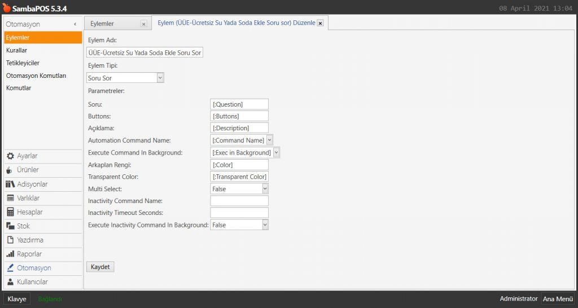Open Ayarlar via its gear icon

coord(10,156)
